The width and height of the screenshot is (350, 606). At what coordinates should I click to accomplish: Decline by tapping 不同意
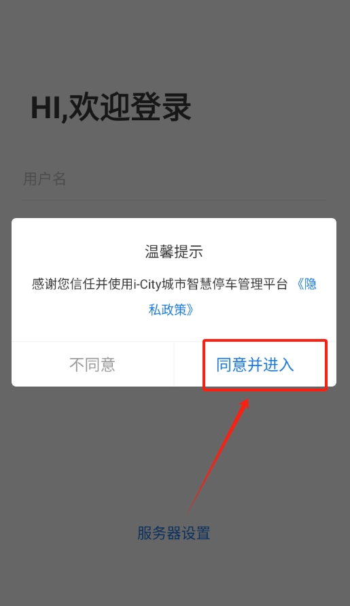(92, 364)
